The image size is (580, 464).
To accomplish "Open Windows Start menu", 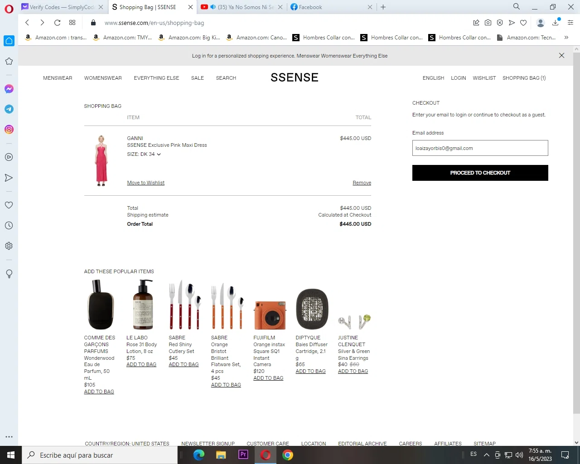I will point(11,455).
